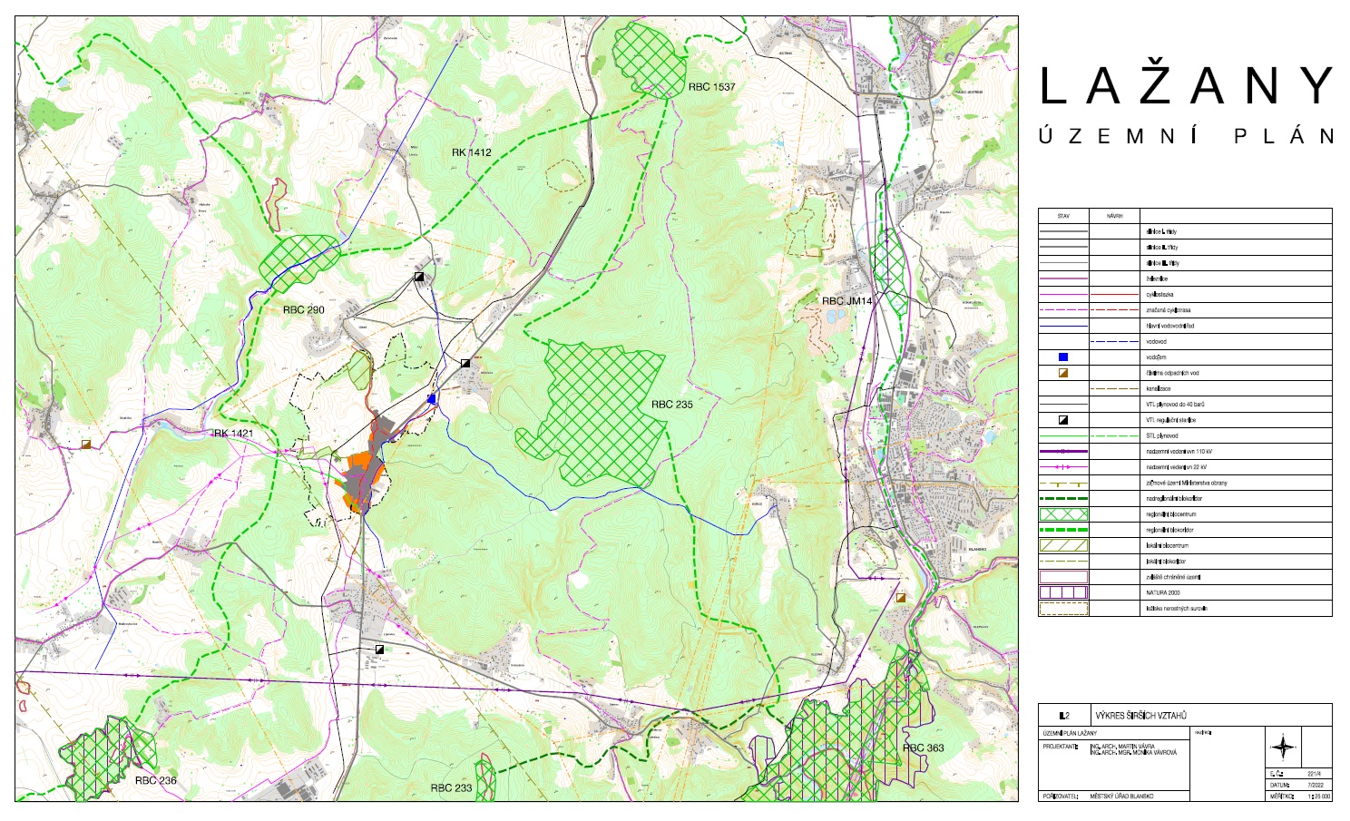This screenshot has width=1350, height=821.
Task: Click the RBC JM14 label
Action: tap(846, 301)
